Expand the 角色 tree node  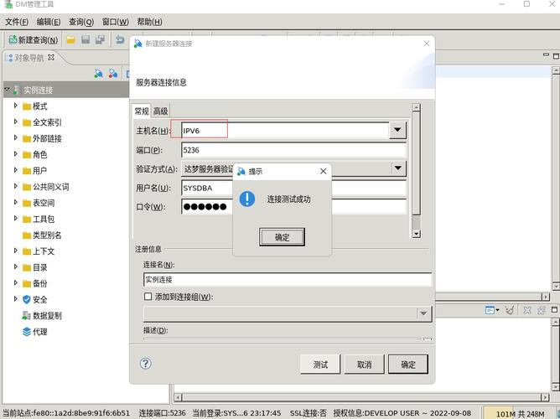coord(15,154)
